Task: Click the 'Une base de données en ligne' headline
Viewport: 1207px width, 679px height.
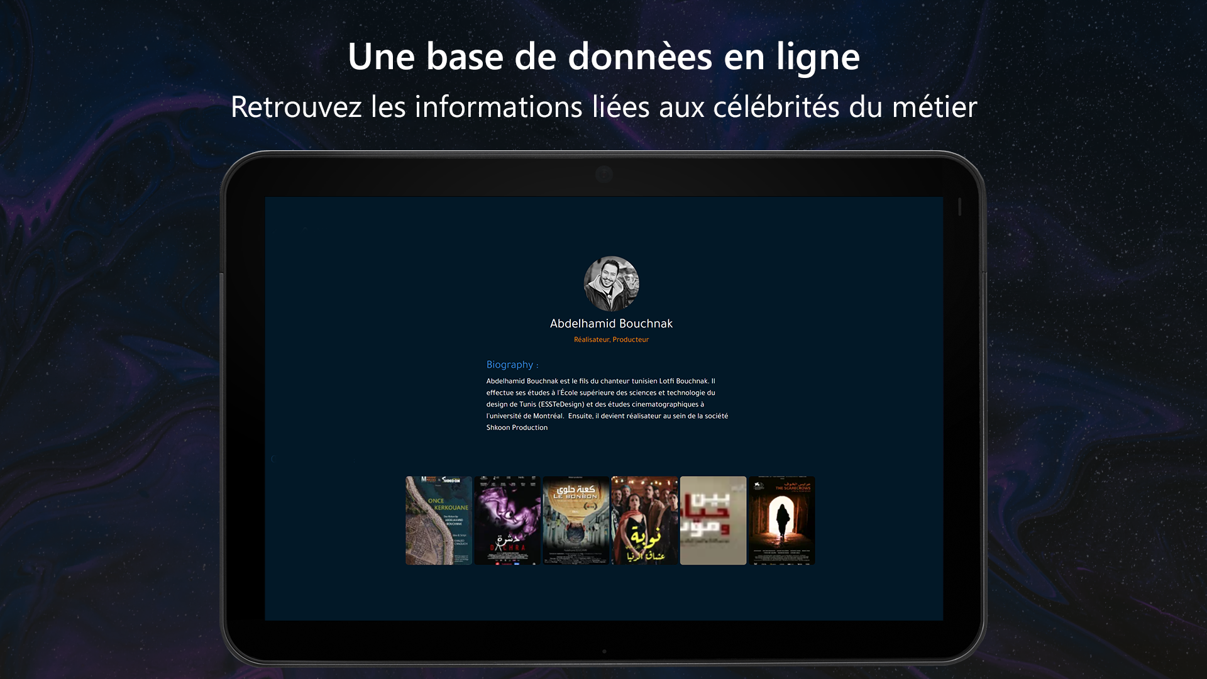Action: (603, 57)
